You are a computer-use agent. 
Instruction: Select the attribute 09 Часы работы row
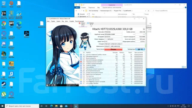[x=112, y=67]
